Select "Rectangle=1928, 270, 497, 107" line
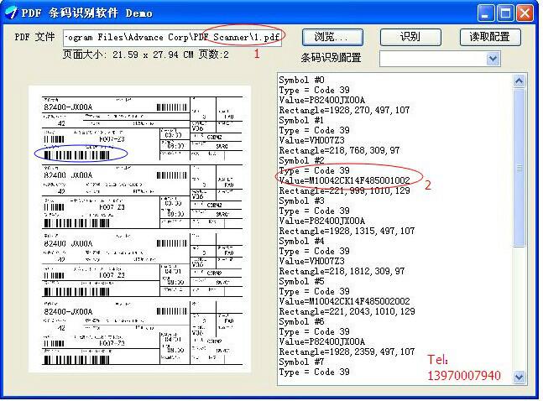The image size is (543, 401). [344, 110]
